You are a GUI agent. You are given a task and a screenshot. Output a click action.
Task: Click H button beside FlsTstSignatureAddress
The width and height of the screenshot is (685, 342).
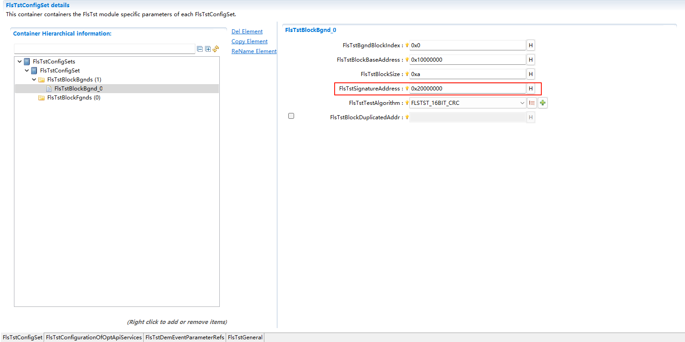pyautogui.click(x=531, y=88)
